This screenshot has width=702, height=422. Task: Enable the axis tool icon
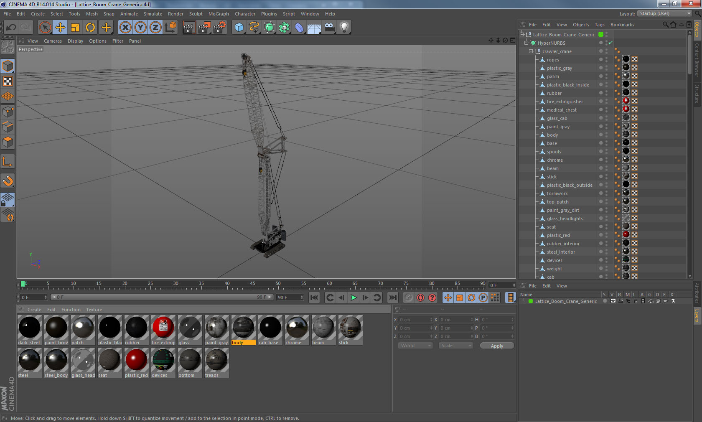(8, 161)
